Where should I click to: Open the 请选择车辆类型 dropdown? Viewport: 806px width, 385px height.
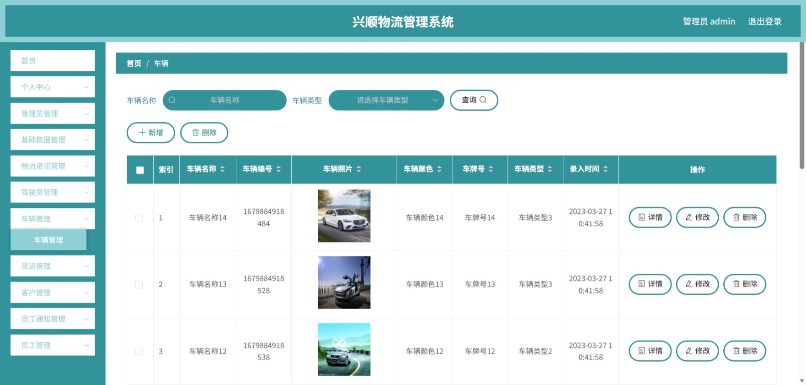[x=386, y=100]
